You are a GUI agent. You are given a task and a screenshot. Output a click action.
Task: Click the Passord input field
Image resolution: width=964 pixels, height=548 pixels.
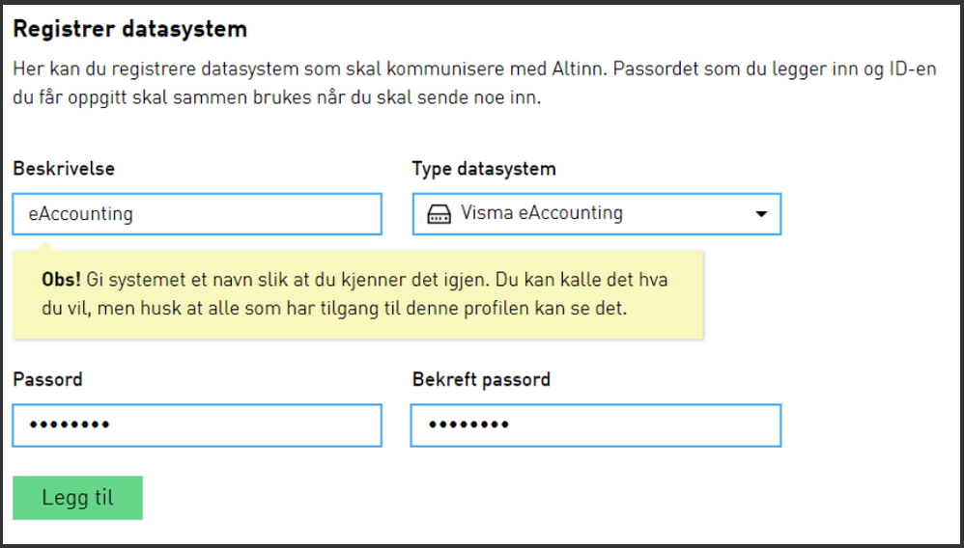click(x=197, y=425)
